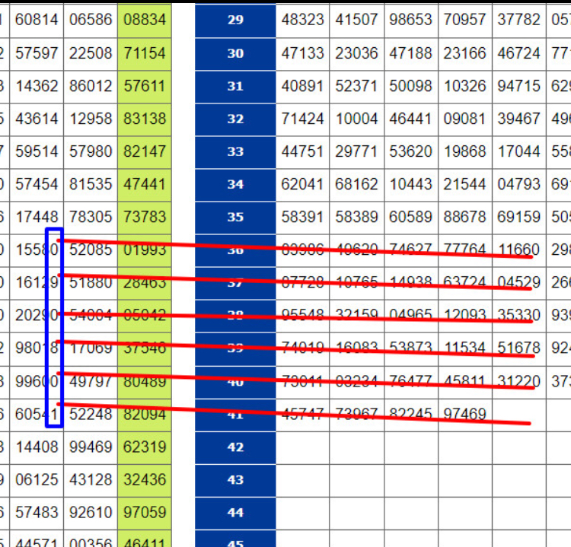Select cell 50098 in row 31

coord(410,86)
